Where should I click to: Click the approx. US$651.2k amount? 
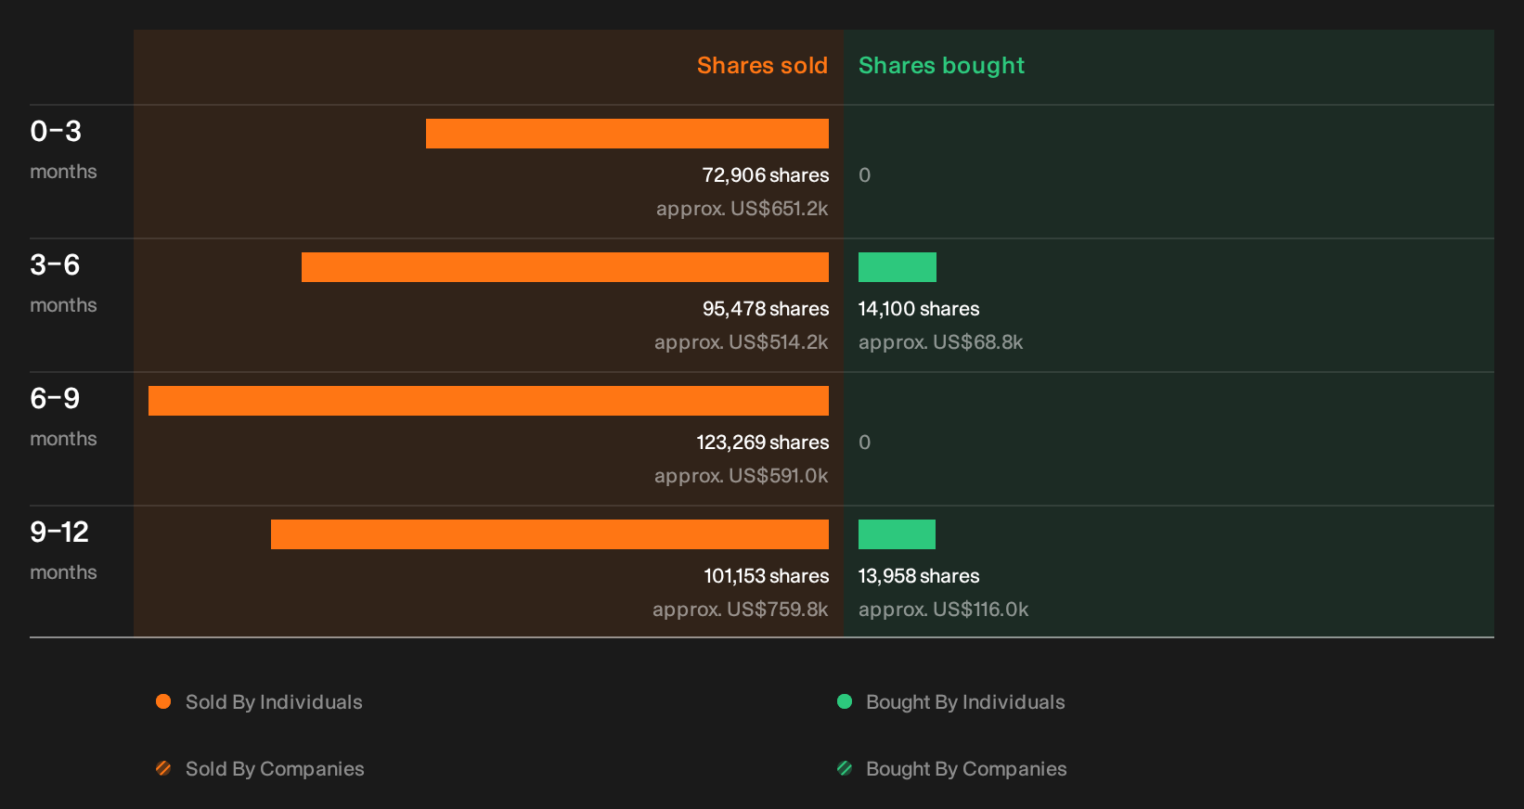743,209
